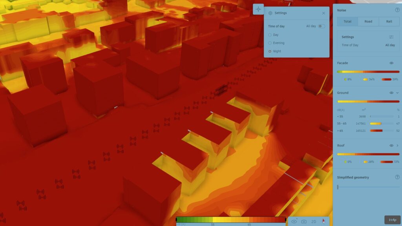Collapse the Ground section chevron
The width and height of the screenshot is (402, 226).
397,93
